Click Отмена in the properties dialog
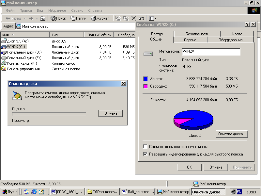Viewport: 261px width, 196px height. (216, 167)
